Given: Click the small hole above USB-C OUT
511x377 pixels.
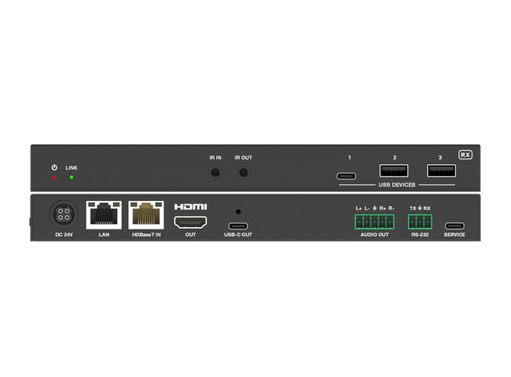Looking at the screenshot, I should coord(238,211).
